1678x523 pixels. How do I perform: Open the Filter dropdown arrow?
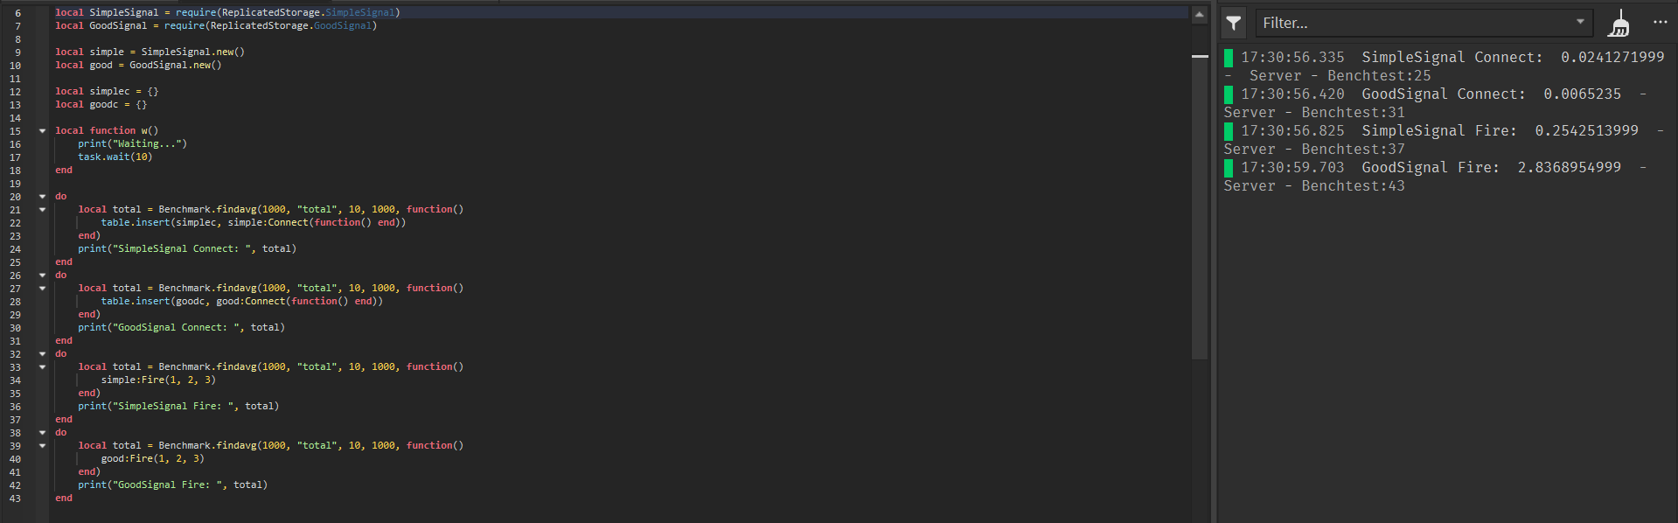pos(1580,22)
